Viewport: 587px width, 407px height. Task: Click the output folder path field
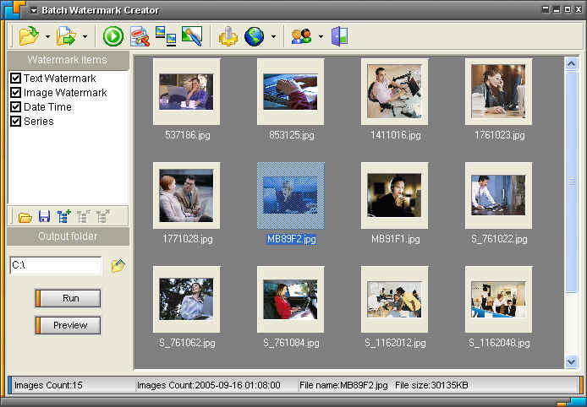pyautogui.click(x=56, y=266)
